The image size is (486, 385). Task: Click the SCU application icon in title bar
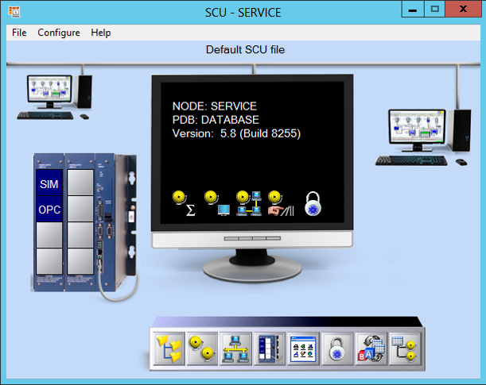[14, 12]
